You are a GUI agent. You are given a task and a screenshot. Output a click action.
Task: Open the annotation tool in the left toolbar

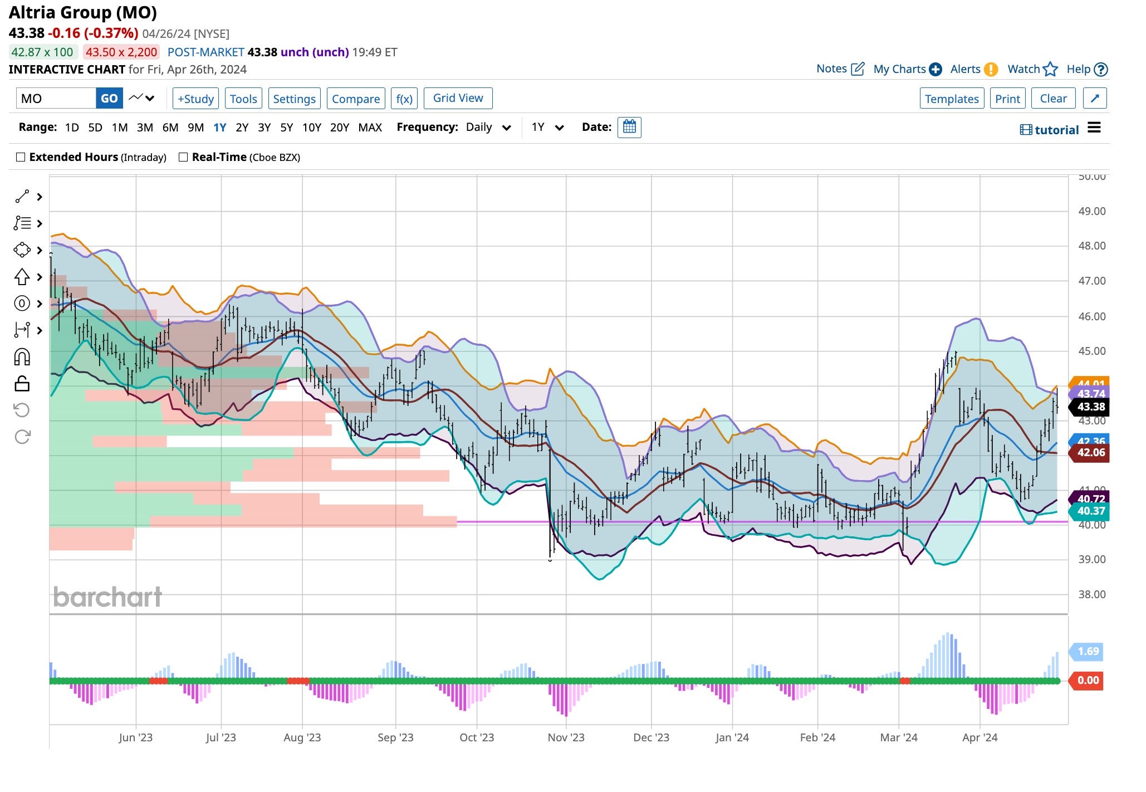22,224
